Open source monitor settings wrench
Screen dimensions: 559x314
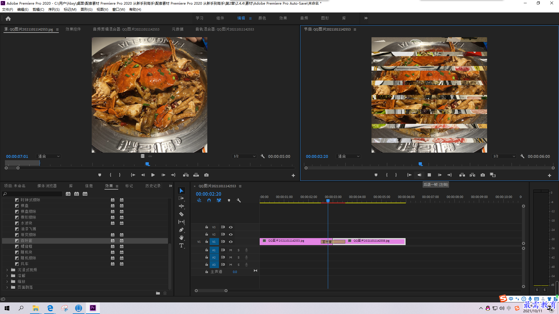tap(263, 156)
